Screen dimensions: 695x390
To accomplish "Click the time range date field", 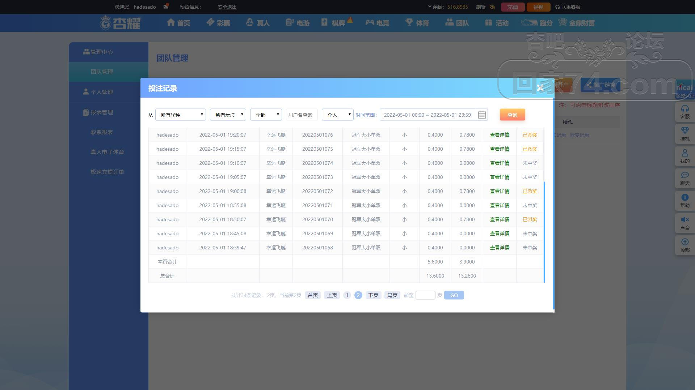I will tap(434, 115).
